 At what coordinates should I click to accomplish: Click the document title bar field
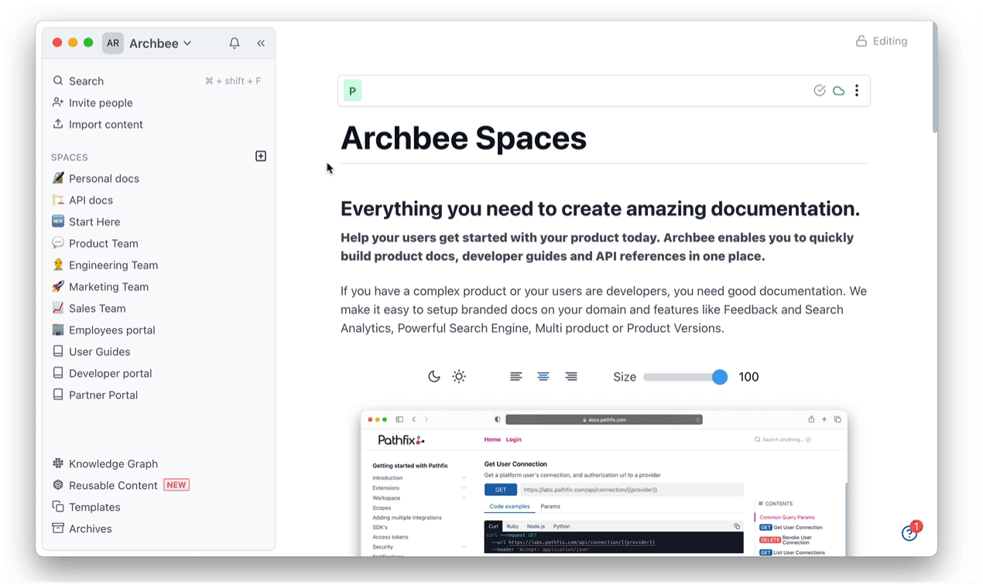point(604,91)
